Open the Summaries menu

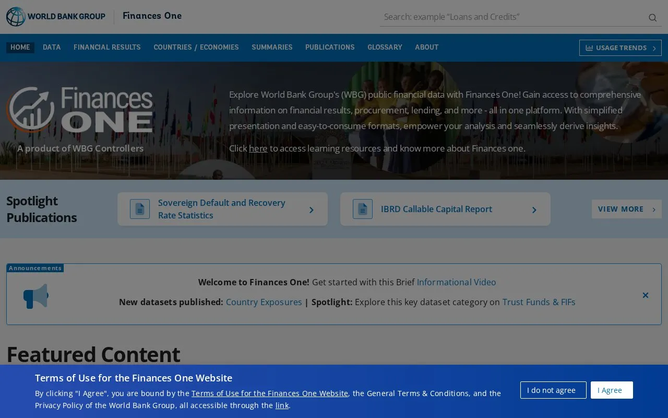[272, 48]
